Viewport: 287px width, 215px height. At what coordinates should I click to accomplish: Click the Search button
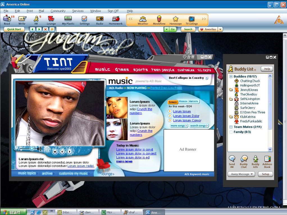[x=188, y=29]
